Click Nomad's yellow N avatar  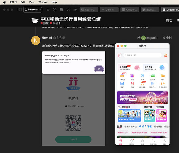point(35,40)
